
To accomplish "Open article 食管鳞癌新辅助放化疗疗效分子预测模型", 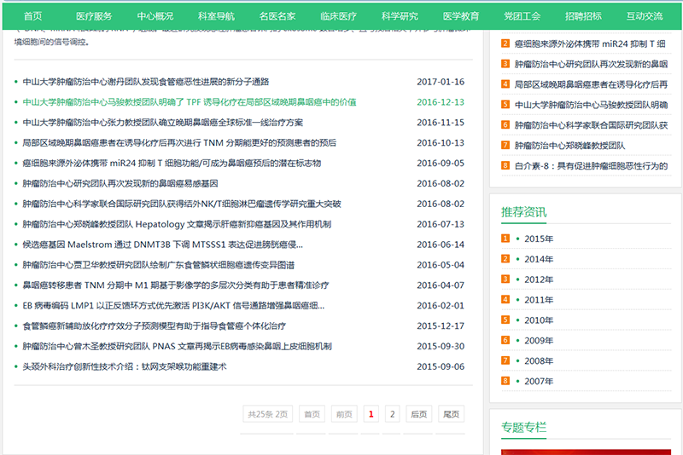I will 155,326.
